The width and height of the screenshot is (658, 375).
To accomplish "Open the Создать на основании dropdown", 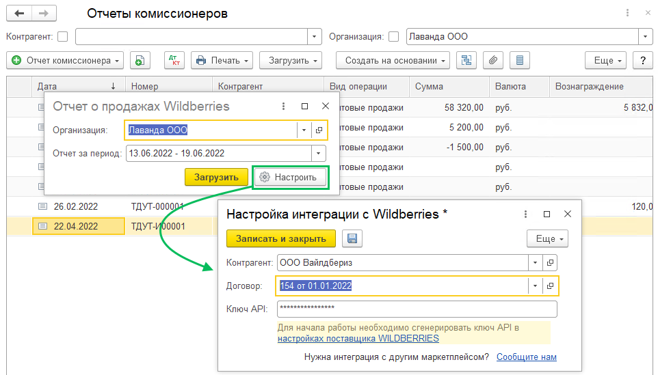I will 393,61.
